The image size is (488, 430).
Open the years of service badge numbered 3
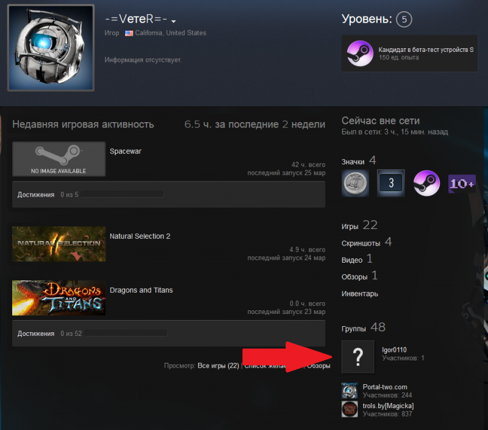pyautogui.click(x=390, y=183)
